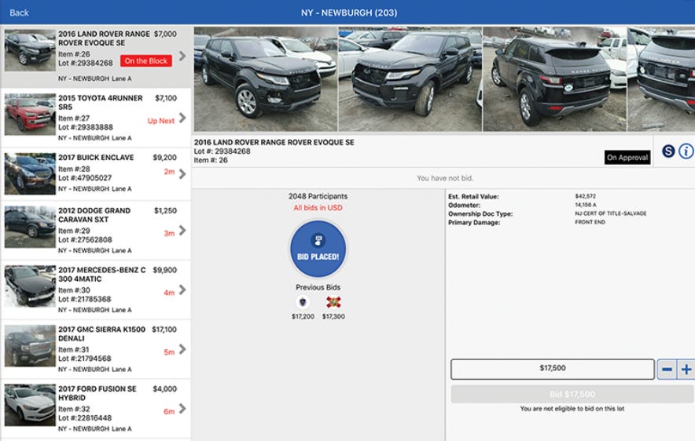
Task: Select 2017 GMC SIERRA K1500 DENALI title
Action: (102, 334)
